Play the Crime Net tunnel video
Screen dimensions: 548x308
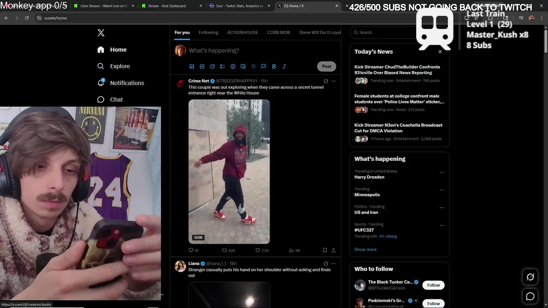click(229, 172)
